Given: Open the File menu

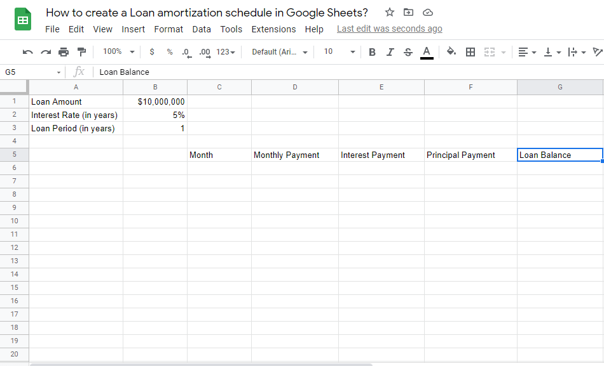Looking at the screenshot, I should (x=52, y=29).
